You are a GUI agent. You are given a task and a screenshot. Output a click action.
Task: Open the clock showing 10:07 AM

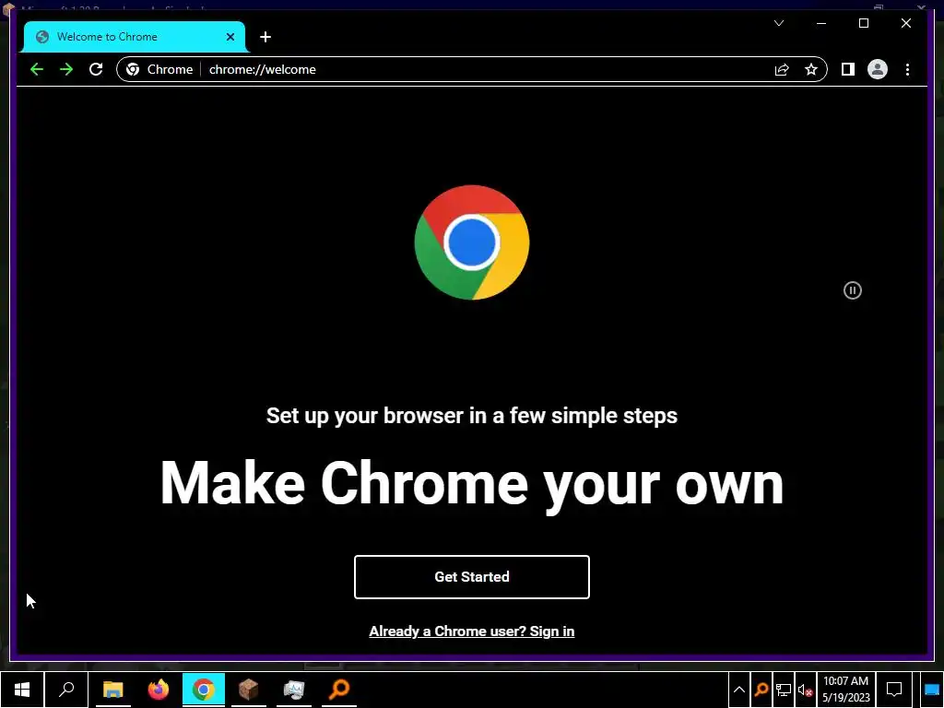coord(846,690)
